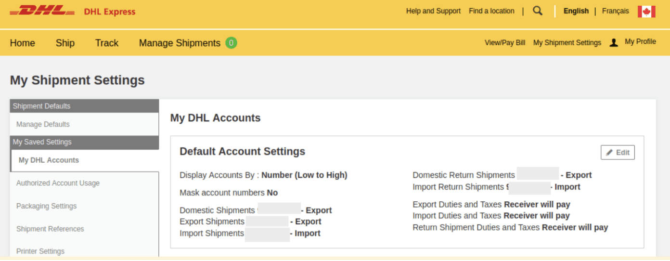
Task: Click Import Shipments account line
Action: (x=250, y=233)
